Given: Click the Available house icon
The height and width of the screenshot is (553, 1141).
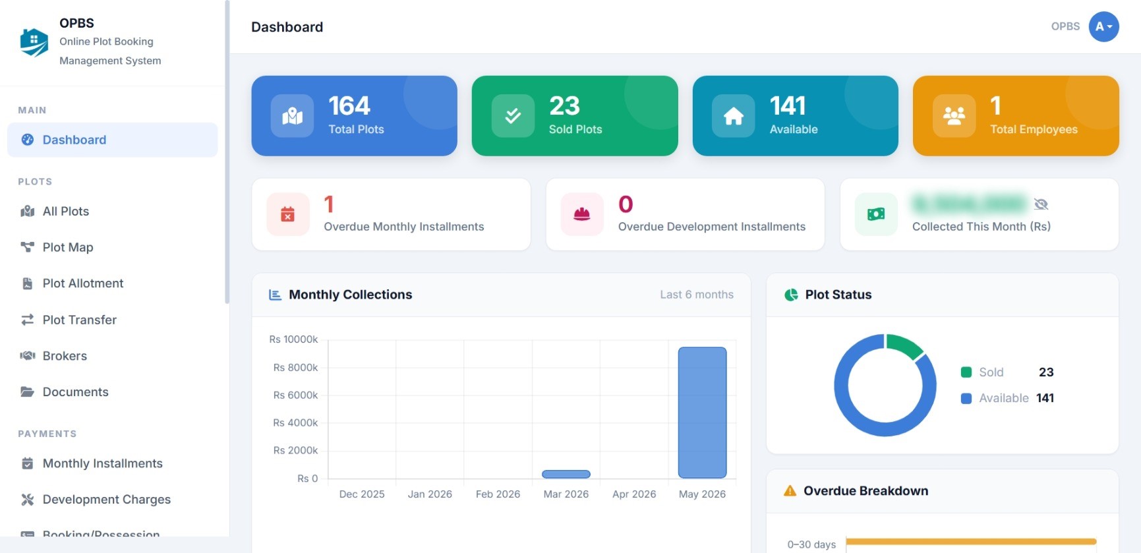Looking at the screenshot, I should [x=733, y=116].
